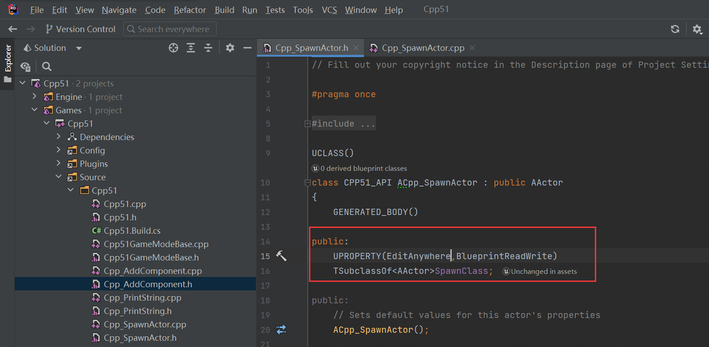The width and height of the screenshot is (709, 347).
Task: Click the navigation gutter icon on line 20
Action: click(281, 330)
